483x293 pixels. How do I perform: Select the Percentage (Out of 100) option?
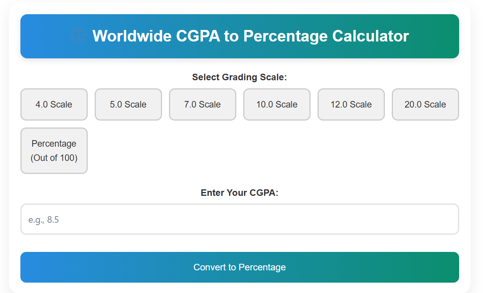pyautogui.click(x=54, y=151)
